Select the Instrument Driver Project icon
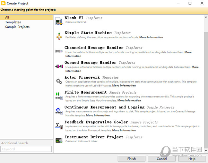Screen dimensions: 208x163 coord(59,140)
